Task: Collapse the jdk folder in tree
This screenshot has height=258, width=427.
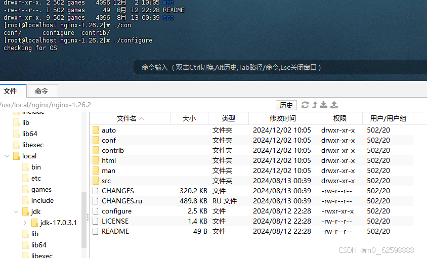Action: pyautogui.click(x=16, y=211)
